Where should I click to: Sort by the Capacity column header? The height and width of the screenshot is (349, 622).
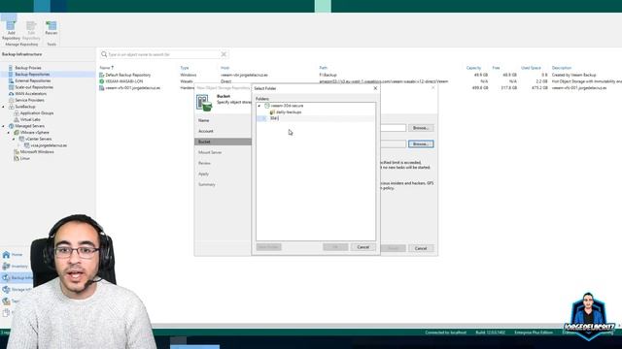pyautogui.click(x=473, y=68)
